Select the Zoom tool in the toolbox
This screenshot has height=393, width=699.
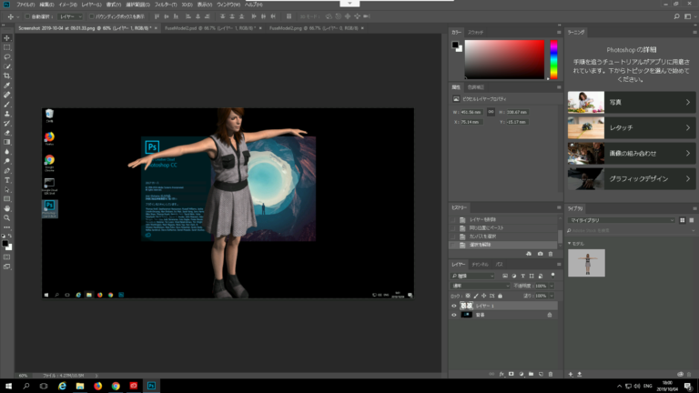point(7,217)
